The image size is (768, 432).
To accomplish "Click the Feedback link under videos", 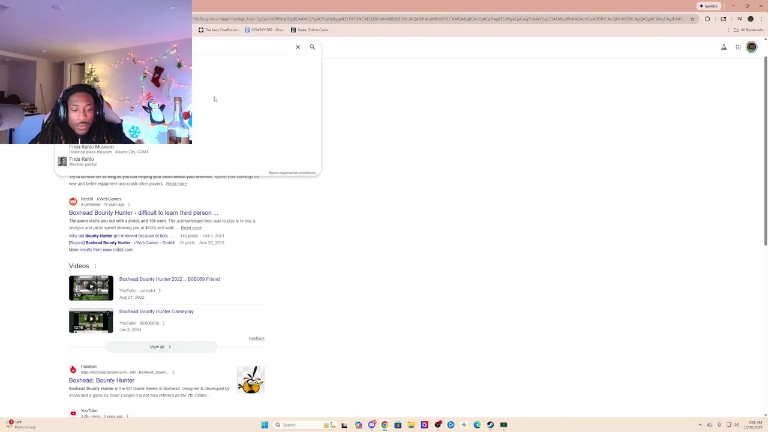I will pyautogui.click(x=257, y=338).
